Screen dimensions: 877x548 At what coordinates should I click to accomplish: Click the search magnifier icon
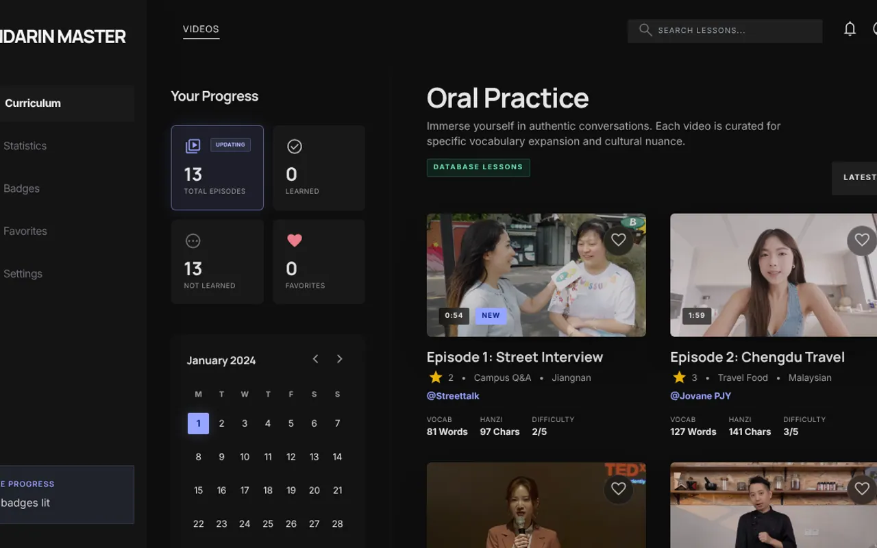point(645,29)
